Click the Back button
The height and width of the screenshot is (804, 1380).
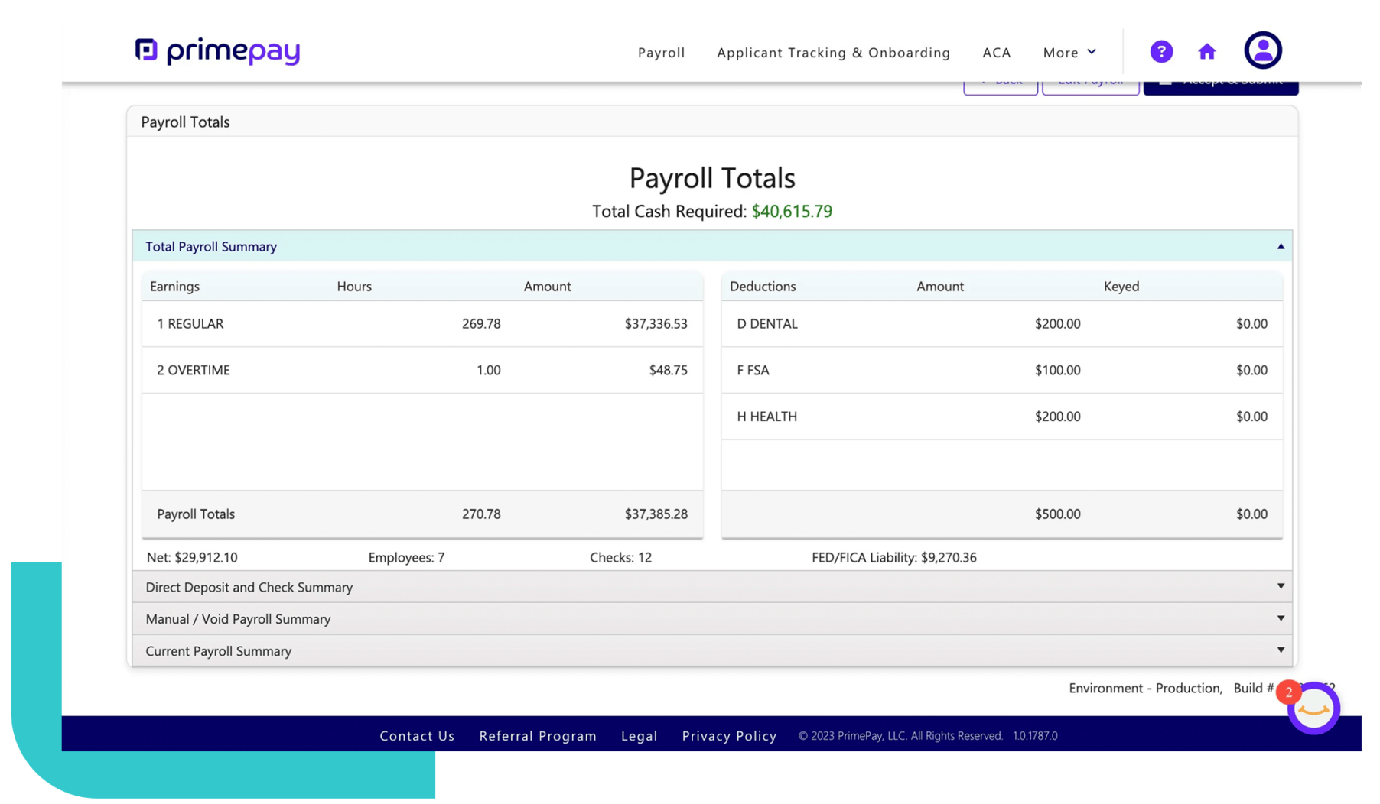tap(1000, 87)
